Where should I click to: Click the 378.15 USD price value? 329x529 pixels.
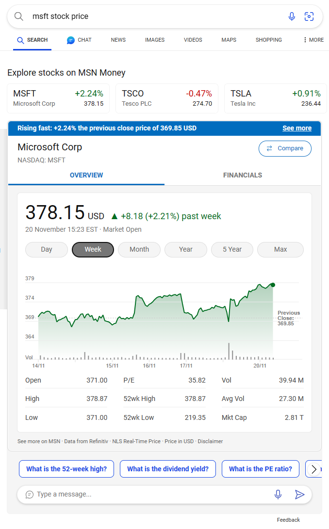[65, 212]
